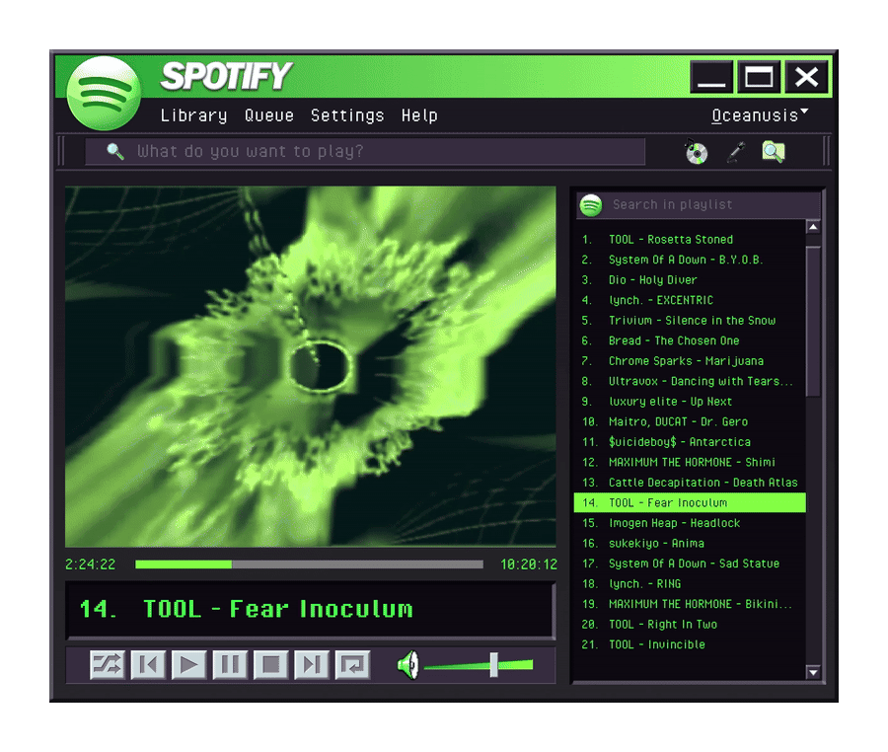Viewport: 888px width, 752px height.
Task: Click the CD disc icon
Action: pos(697,152)
